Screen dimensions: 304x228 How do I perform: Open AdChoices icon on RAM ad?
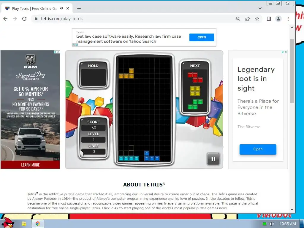pos(55,52)
